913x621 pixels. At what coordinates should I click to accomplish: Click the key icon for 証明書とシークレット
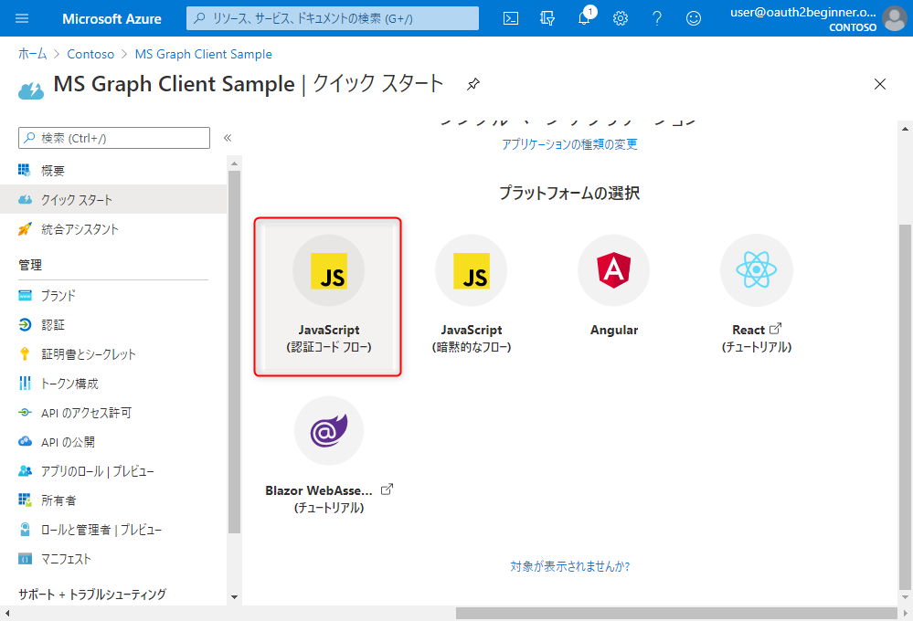pyautogui.click(x=25, y=353)
